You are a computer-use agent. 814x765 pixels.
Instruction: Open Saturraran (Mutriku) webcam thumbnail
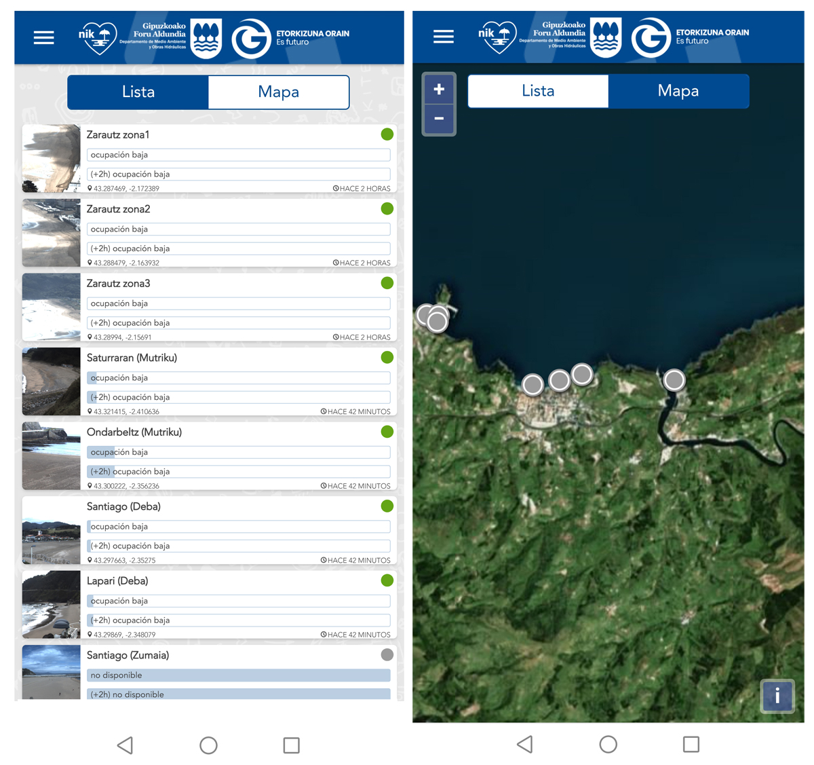(x=52, y=381)
